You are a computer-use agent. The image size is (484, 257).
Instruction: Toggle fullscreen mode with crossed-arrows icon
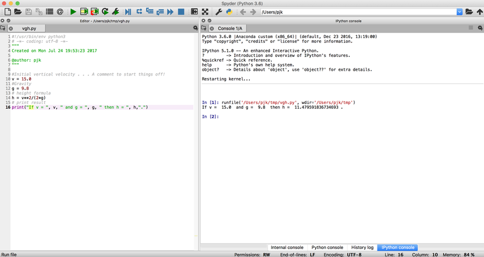205,11
